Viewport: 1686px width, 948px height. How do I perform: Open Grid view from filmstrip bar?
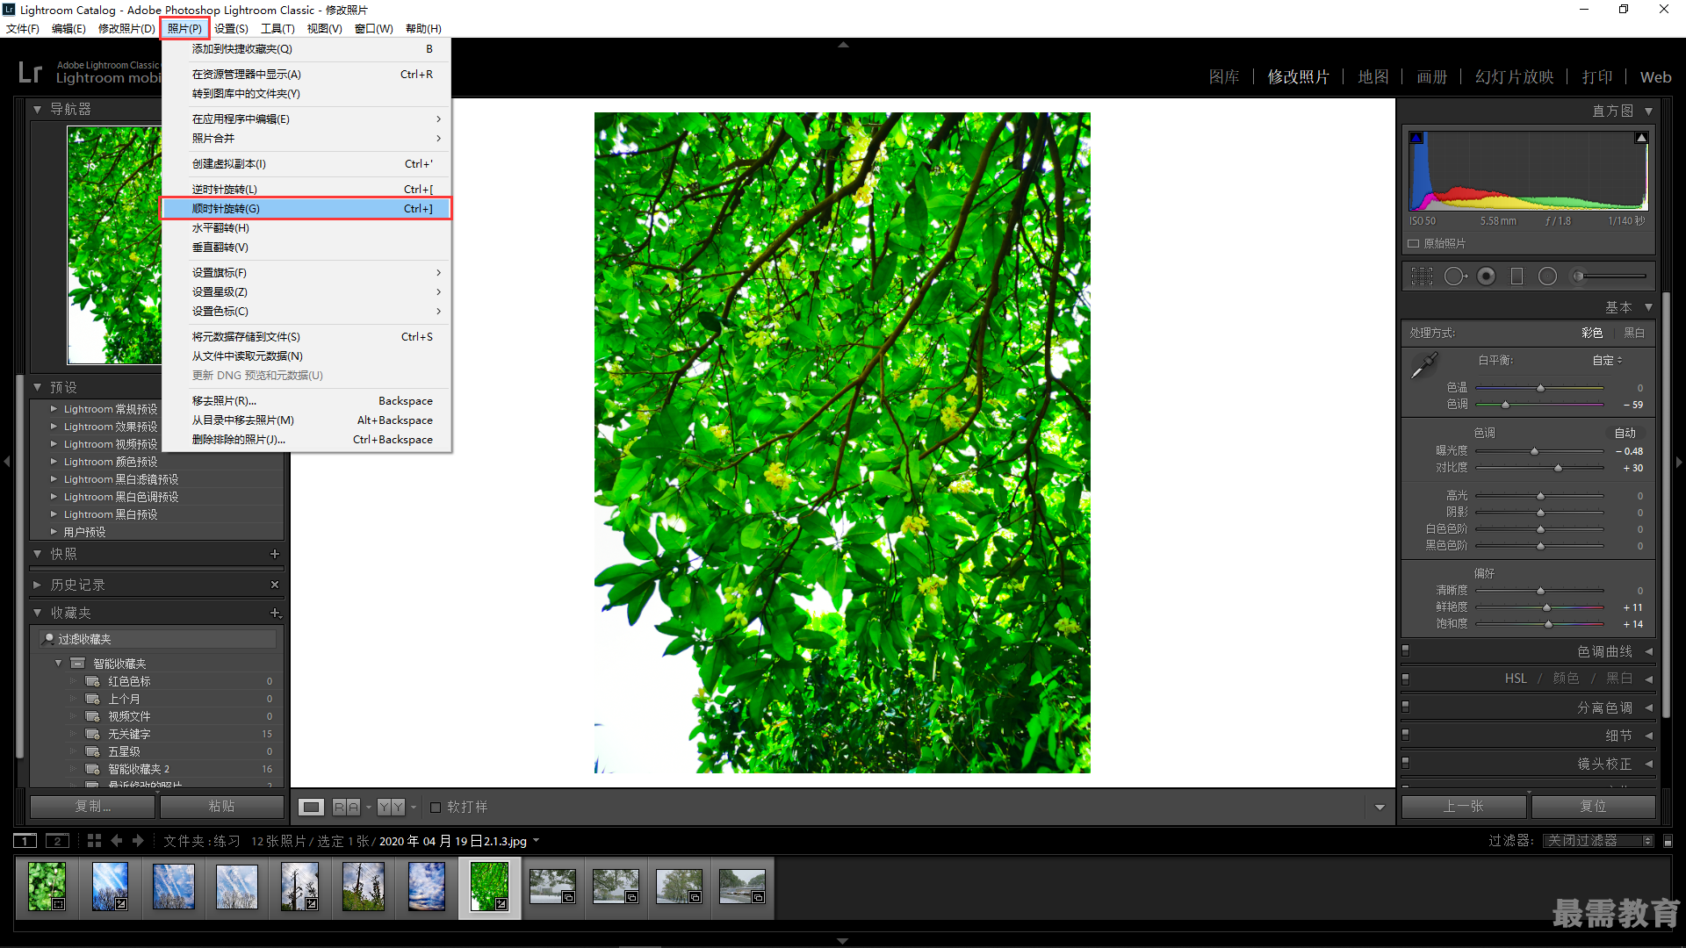point(94,841)
